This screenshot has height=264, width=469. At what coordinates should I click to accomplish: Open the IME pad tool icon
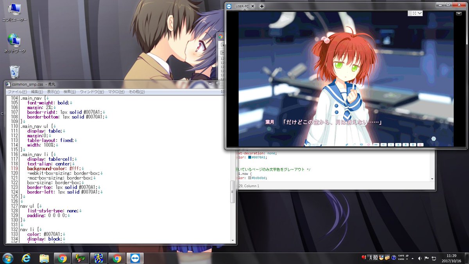coord(381,258)
